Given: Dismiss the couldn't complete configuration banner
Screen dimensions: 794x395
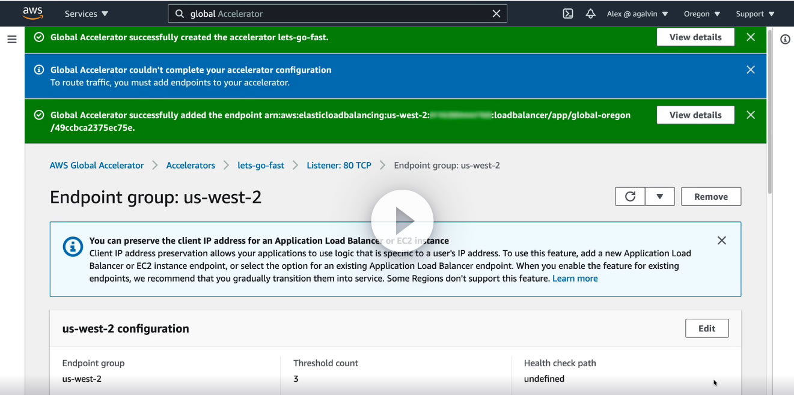Looking at the screenshot, I should click(x=751, y=70).
